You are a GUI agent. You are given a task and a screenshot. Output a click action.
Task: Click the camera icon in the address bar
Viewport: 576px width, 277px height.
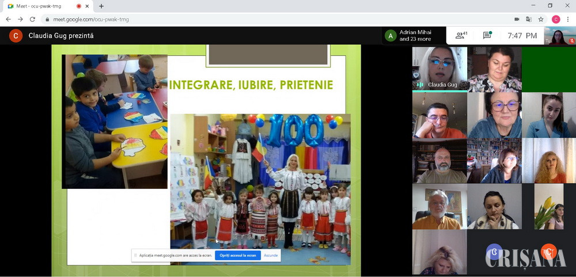pos(517,19)
